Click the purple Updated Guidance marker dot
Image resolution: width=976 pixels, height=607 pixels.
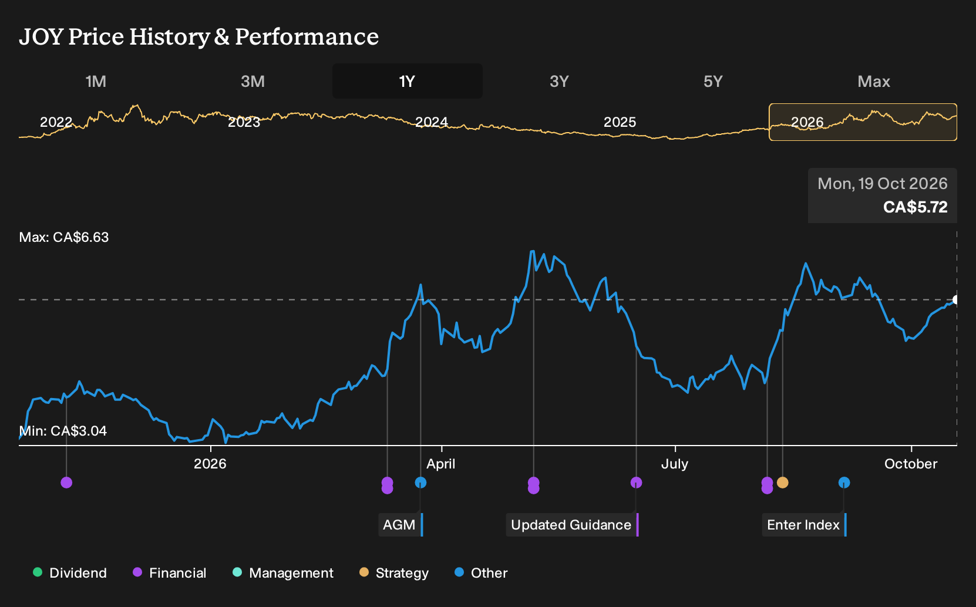point(636,483)
